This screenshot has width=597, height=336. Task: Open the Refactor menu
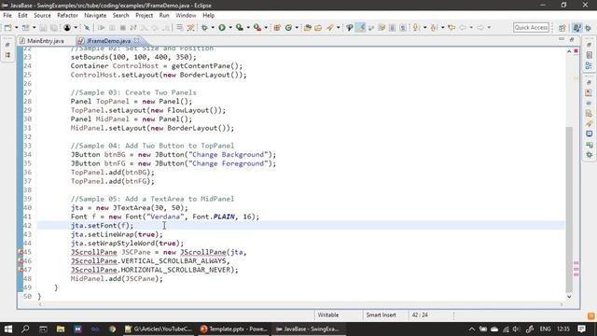(x=67, y=15)
